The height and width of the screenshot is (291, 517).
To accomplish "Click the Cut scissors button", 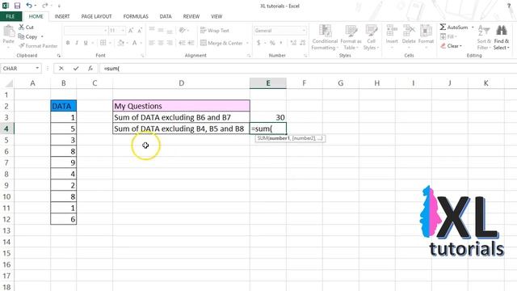I will point(26,27).
